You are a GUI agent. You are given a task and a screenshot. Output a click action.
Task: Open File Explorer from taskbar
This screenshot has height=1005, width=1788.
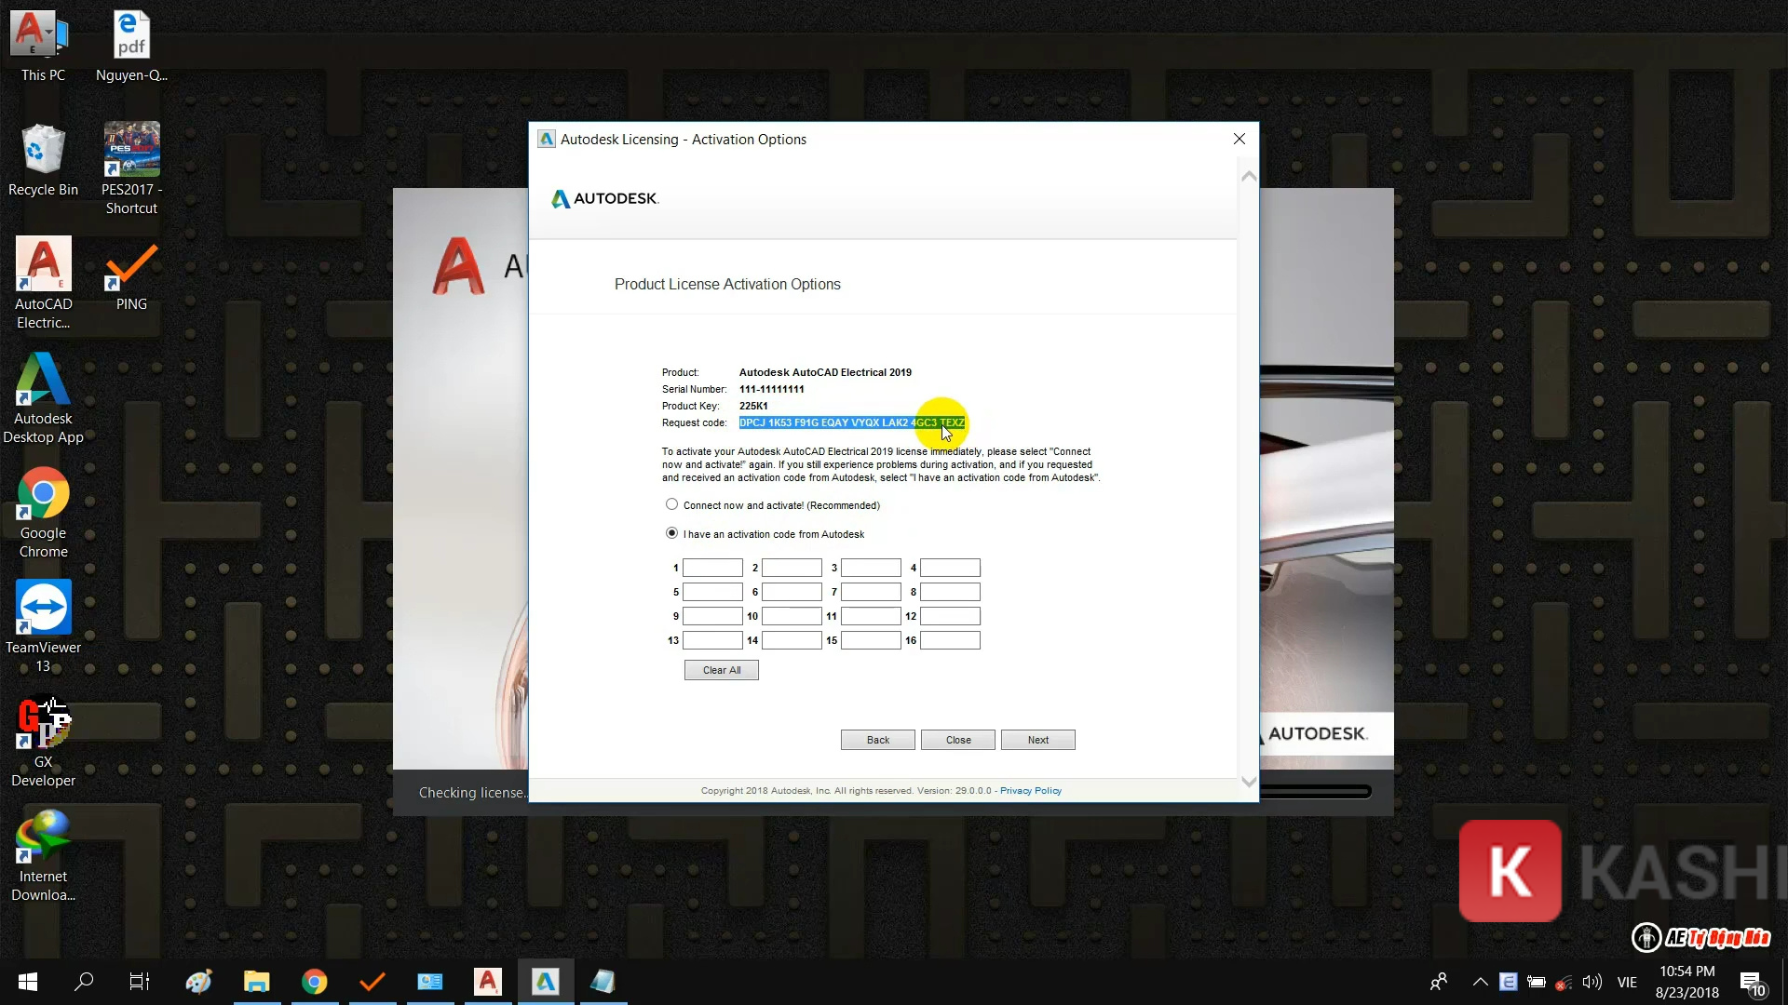tap(256, 982)
